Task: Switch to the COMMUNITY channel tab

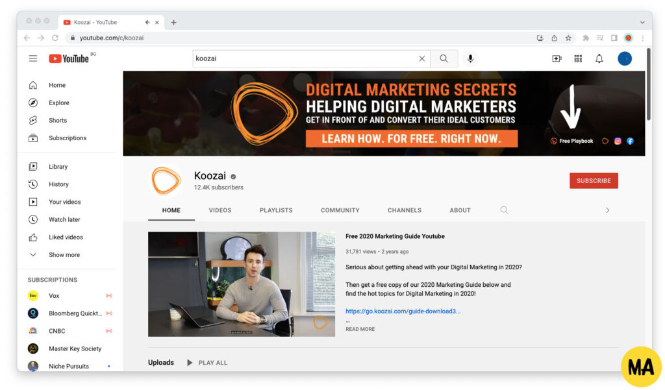Action: (x=340, y=210)
